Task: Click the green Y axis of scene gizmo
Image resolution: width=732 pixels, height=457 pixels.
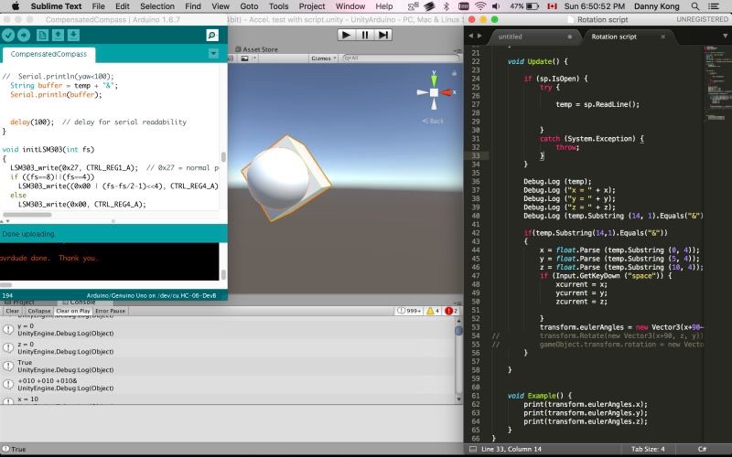Action: (434, 79)
